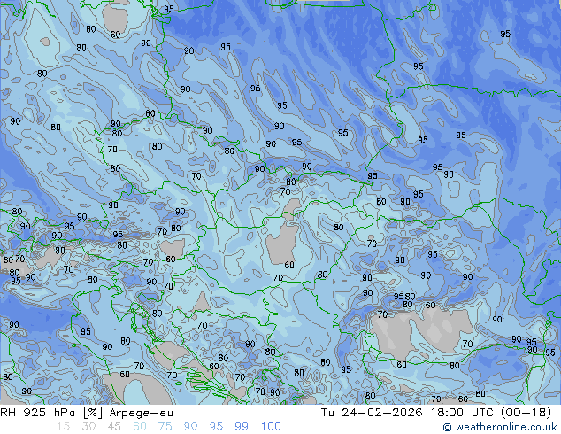Click legend value 95 in the color scale
561x434 pixels.
tap(216, 427)
